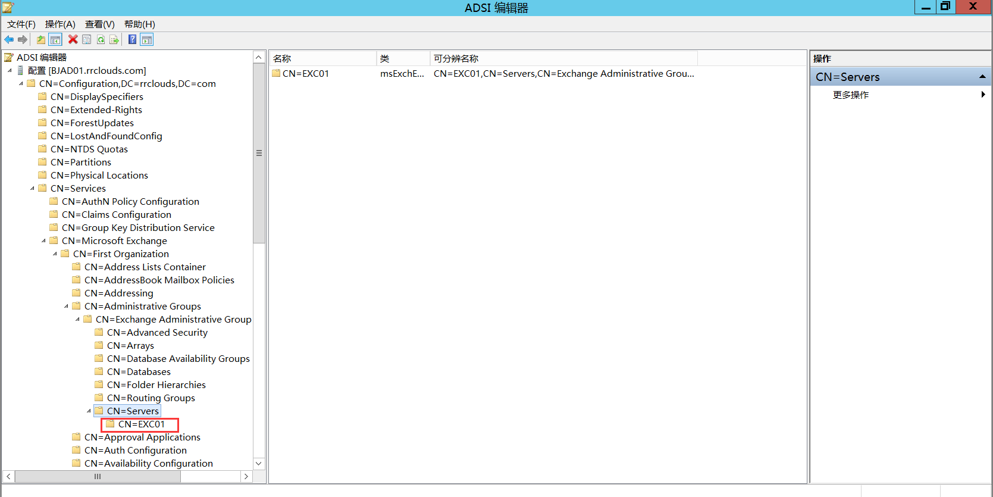
Task: Click folder icon next to CN=Claims Configuration
Action: click(x=54, y=214)
